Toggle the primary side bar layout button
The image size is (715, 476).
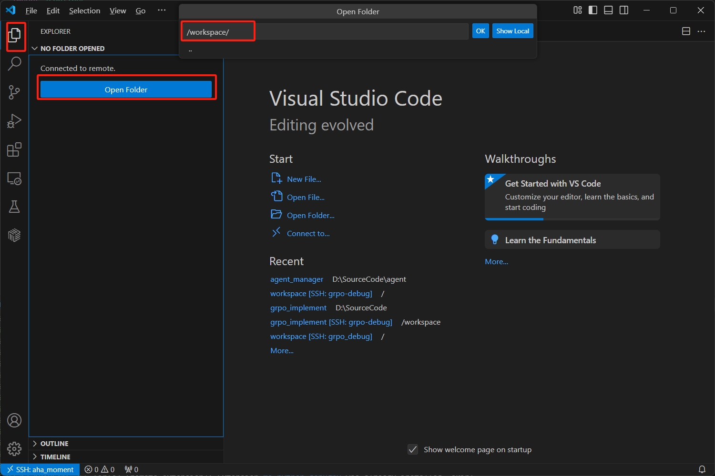tap(593, 10)
